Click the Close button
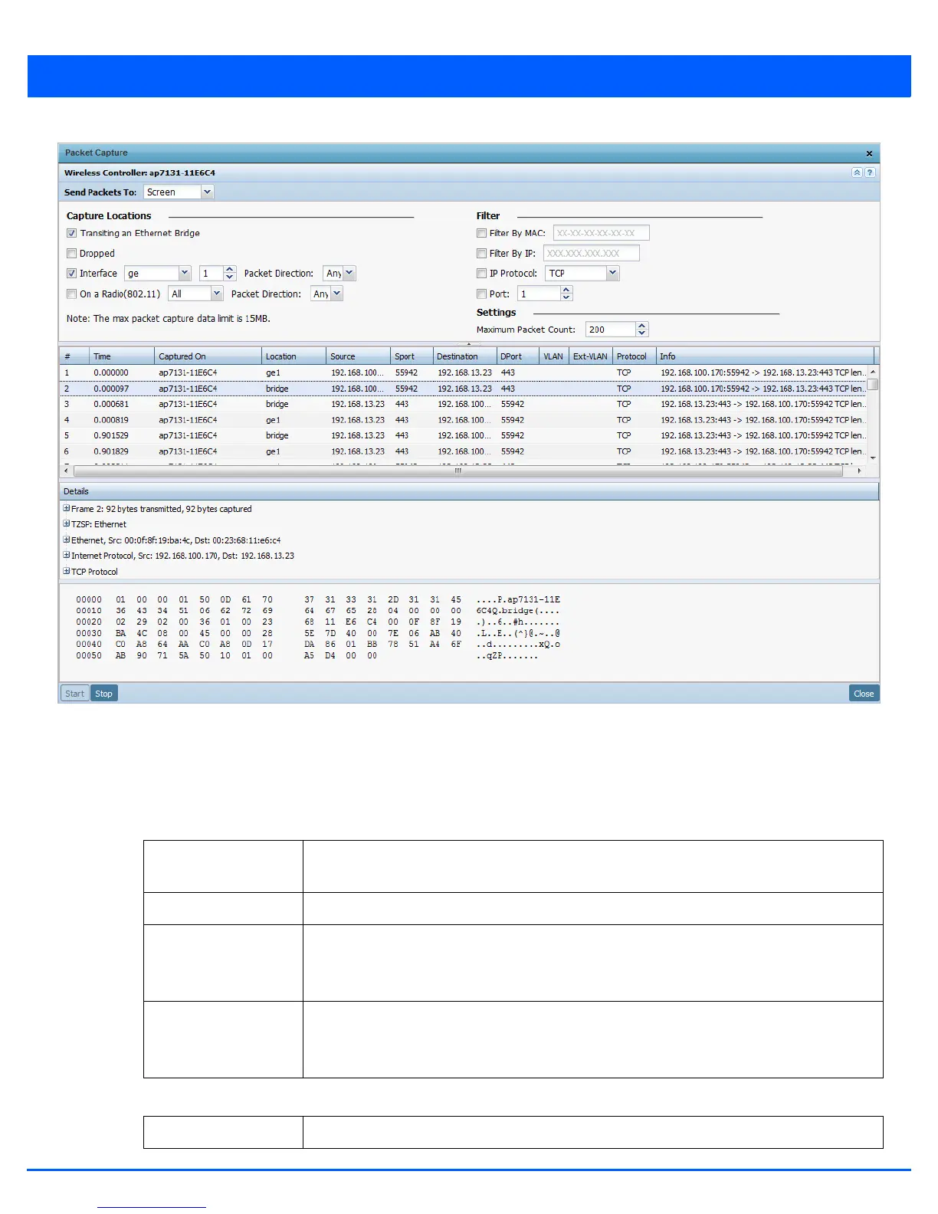The height and width of the screenshot is (1214, 938). [x=864, y=694]
